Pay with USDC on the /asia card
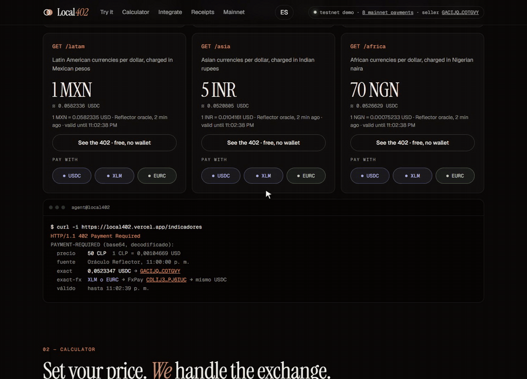The height and width of the screenshot is (379, 527). [x=221, y=176]
